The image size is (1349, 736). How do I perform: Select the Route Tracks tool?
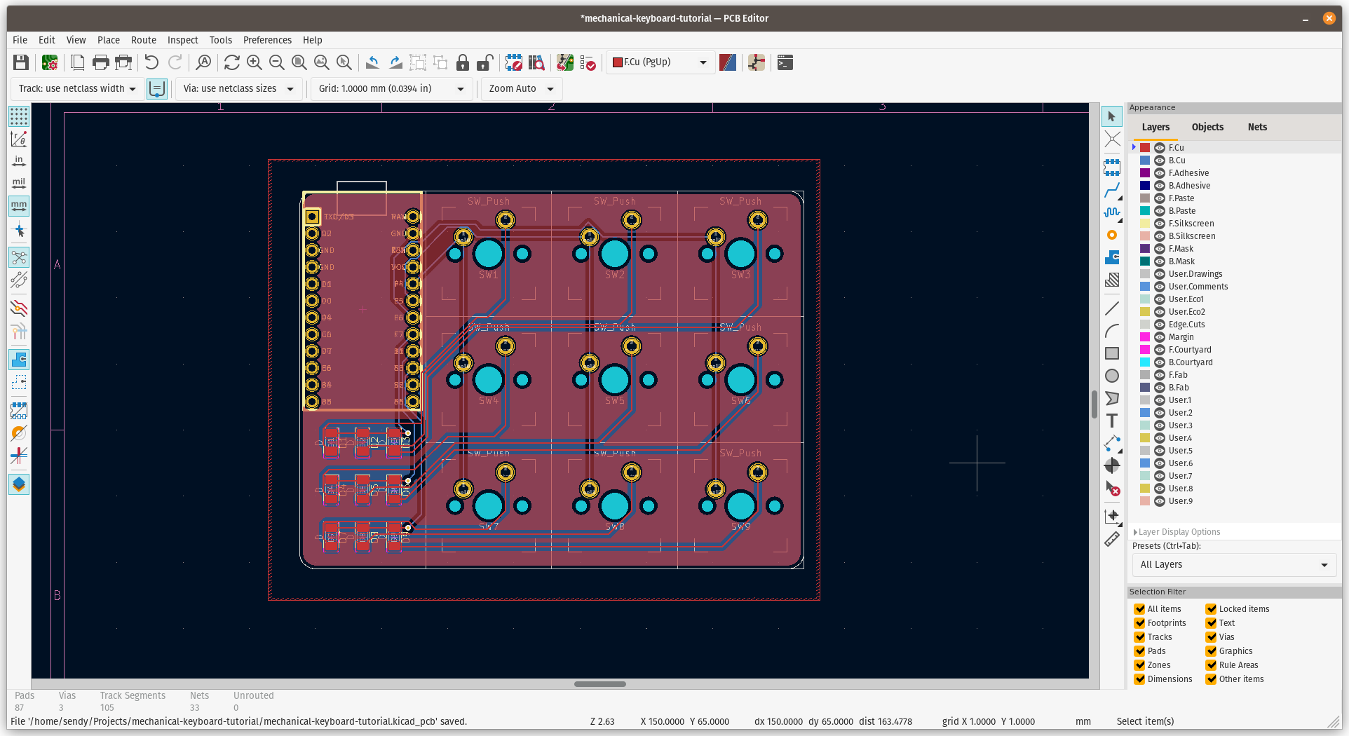[x=1112, y=191]
